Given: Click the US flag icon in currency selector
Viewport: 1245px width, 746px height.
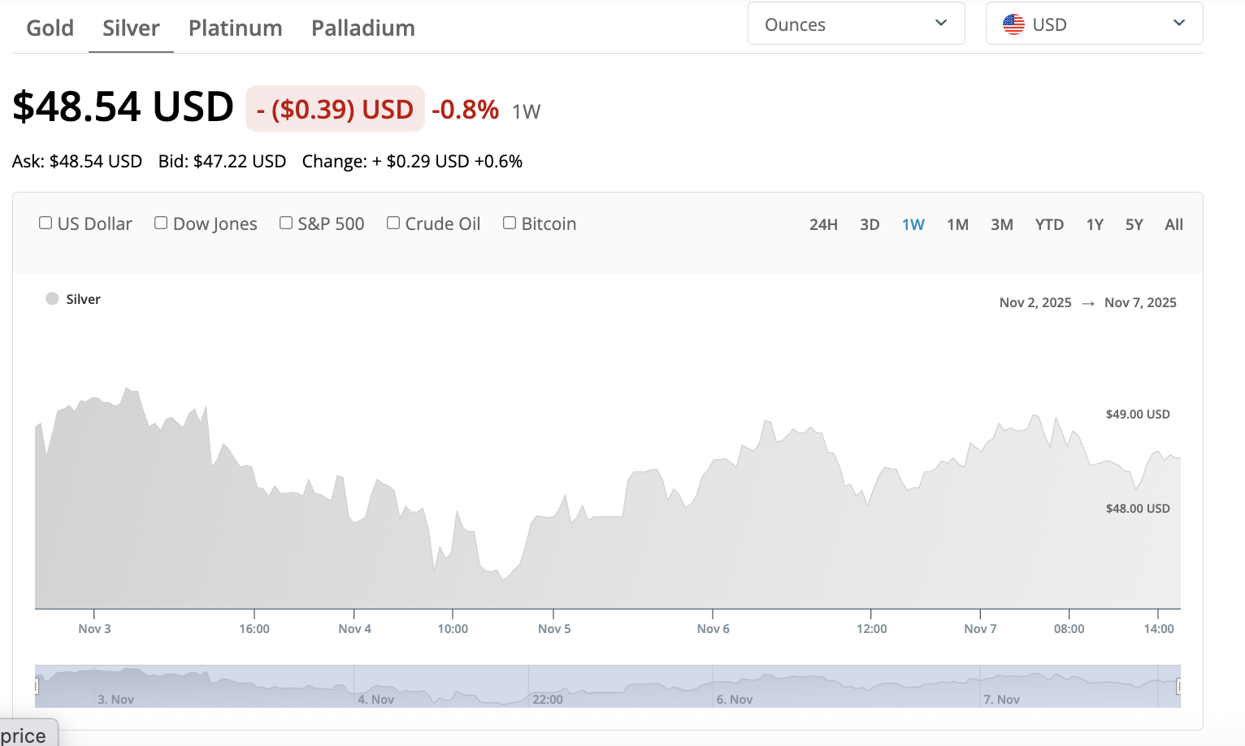Looking at the screenshot, I should pos(1013,24).
